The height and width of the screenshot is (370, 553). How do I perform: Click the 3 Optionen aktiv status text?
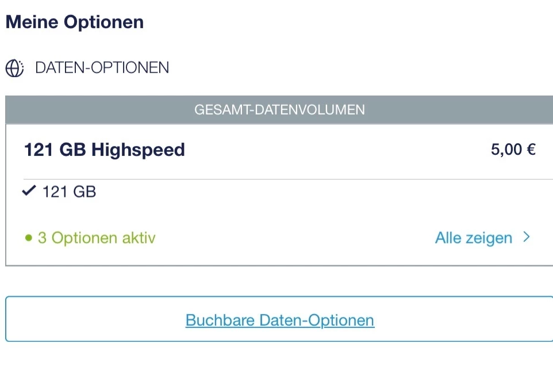(97, 238)
